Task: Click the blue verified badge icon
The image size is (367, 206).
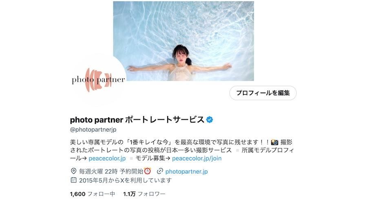Action: point(210,120)
